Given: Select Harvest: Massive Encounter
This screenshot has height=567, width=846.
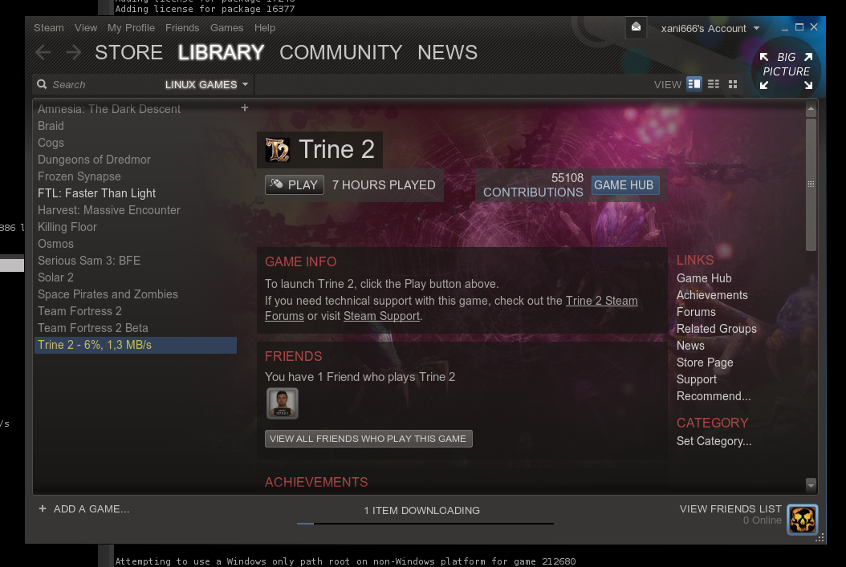Looking at the screenshot, I should point(135,209).
